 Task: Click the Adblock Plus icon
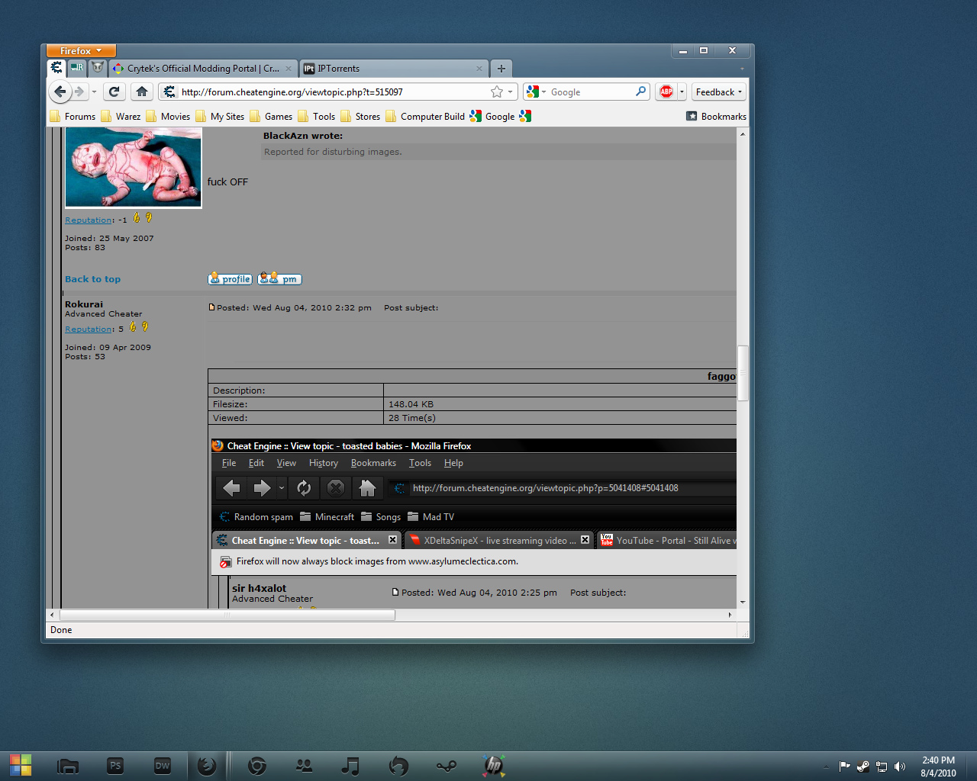pos(666,92)
